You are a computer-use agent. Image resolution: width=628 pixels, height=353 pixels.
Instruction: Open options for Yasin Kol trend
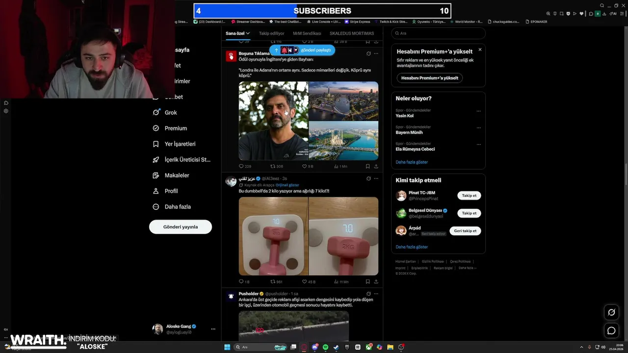(478, 111)
